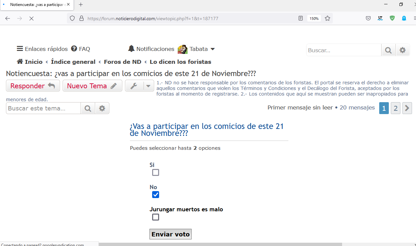
Task: Open the Firefox application menu
Action: point(414,19)
